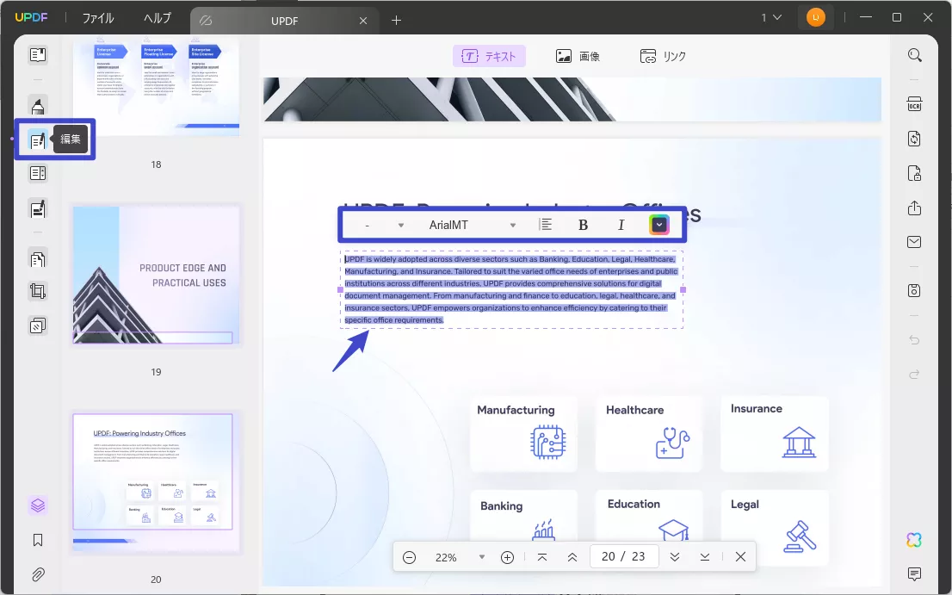This screenshot has height=595, width=952.
Task: Open the Attachments paperclip panel
Action: (38, 574)
